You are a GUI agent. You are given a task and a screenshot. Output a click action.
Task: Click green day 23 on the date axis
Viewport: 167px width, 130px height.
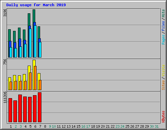point(117,126)
